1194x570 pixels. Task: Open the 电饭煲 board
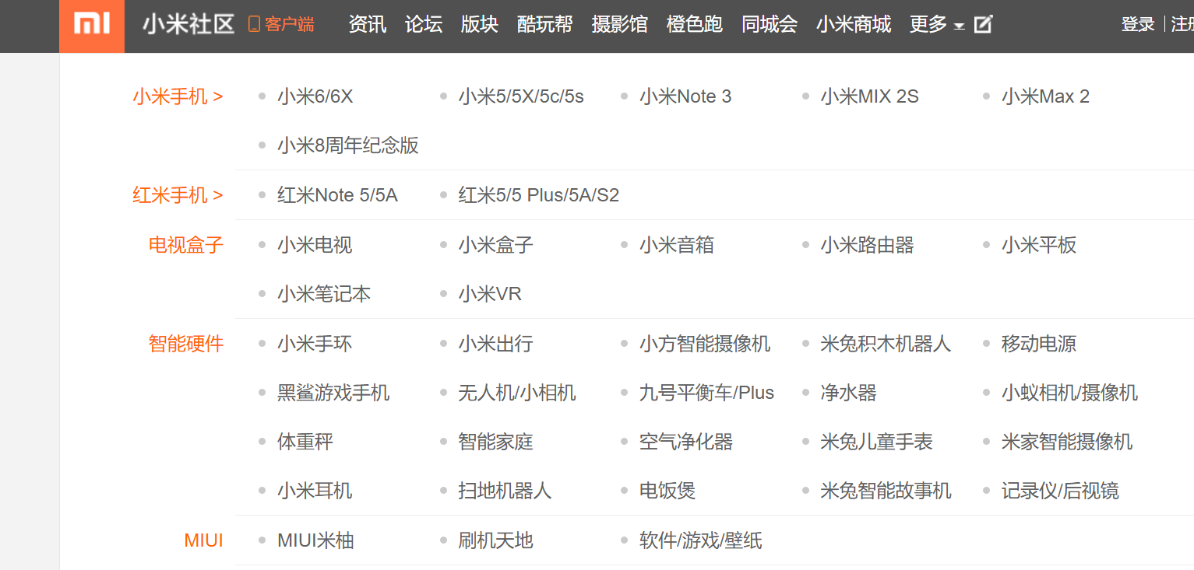tap(667, 491)
